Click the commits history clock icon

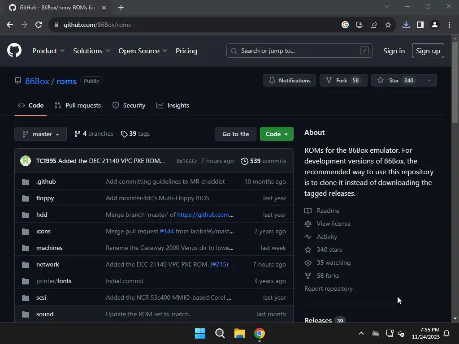click(244, 161)
